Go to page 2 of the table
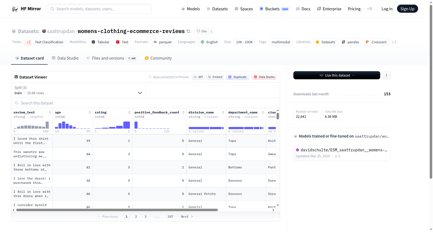Screen dimensions: 433x232 (x=136, y=217)
